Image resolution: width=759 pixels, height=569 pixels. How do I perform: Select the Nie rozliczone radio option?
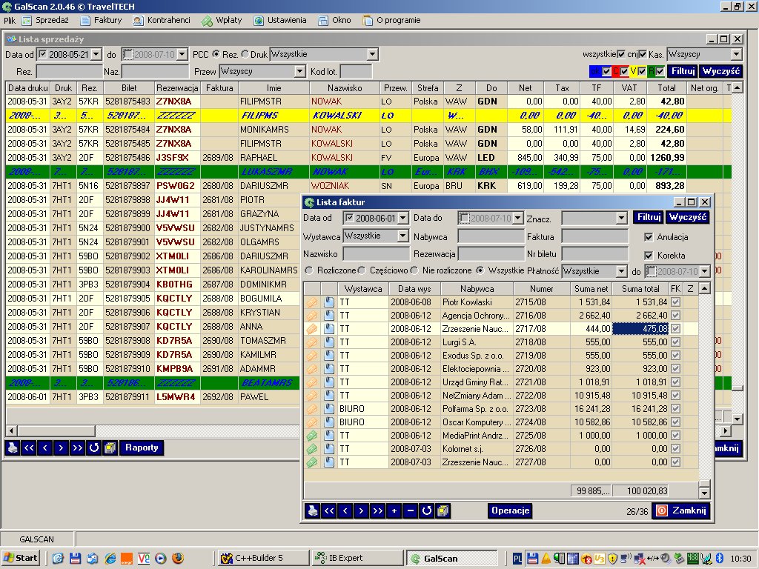click(414, 270)
